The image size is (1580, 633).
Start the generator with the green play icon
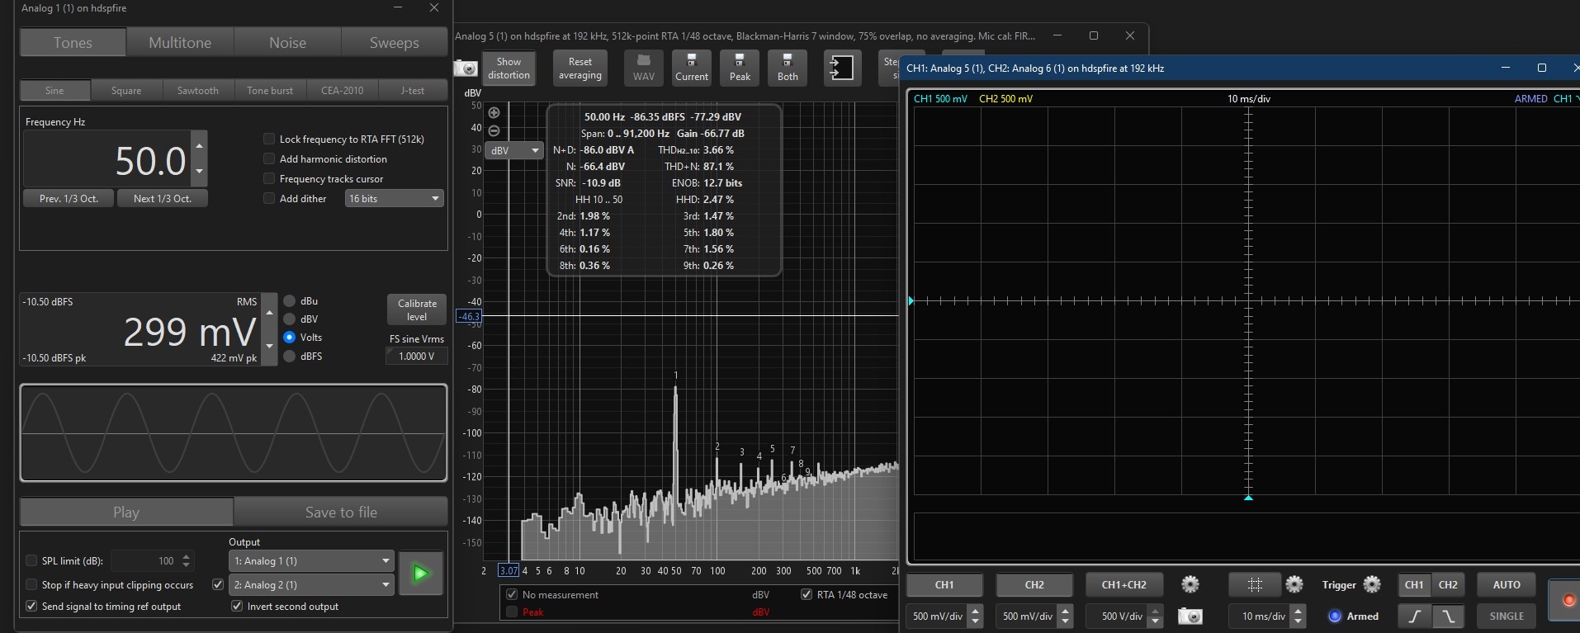[421, 573]
